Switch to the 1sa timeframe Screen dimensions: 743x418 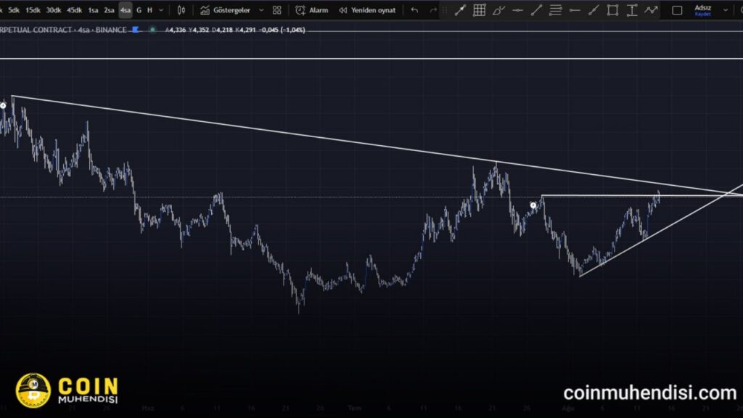pos(93,10)
